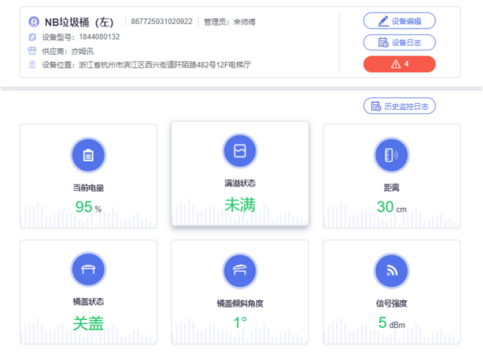Open 设备编辑 to edit the device
This screenshot has width=483, height=355.
coord(399,20)
